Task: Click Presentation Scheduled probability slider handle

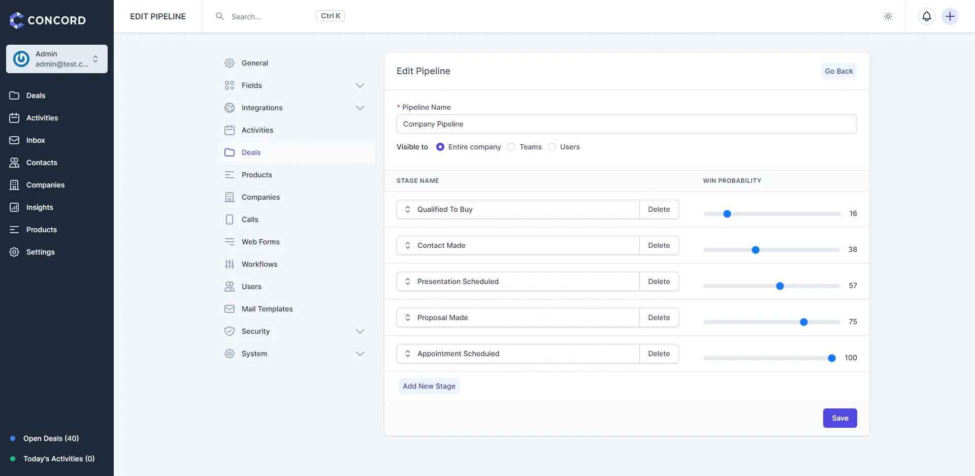Action: coord(780,286)
